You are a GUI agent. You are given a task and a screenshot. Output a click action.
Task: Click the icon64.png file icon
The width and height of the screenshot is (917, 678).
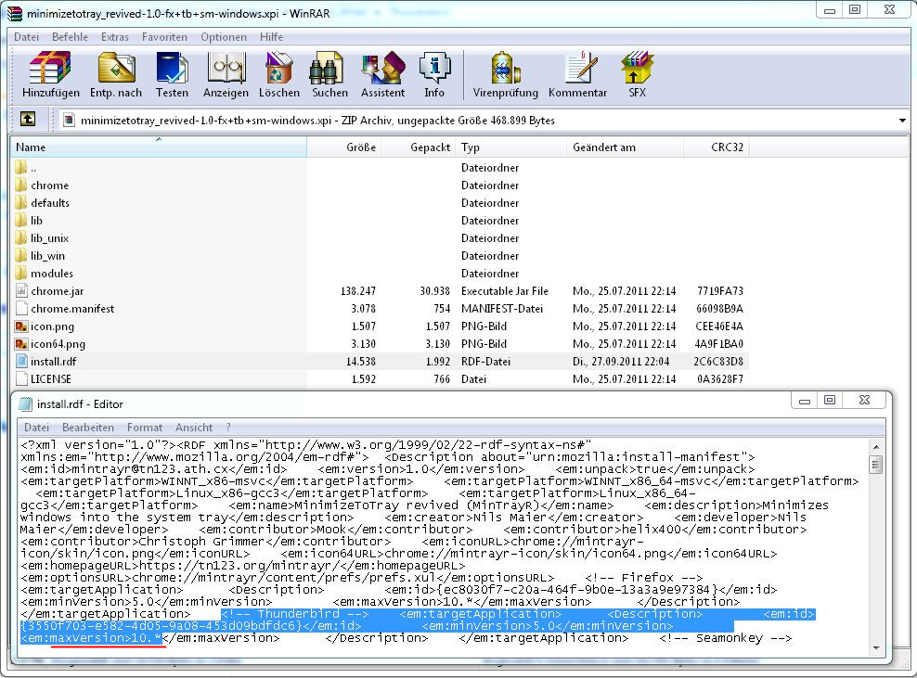coord(21,344)
